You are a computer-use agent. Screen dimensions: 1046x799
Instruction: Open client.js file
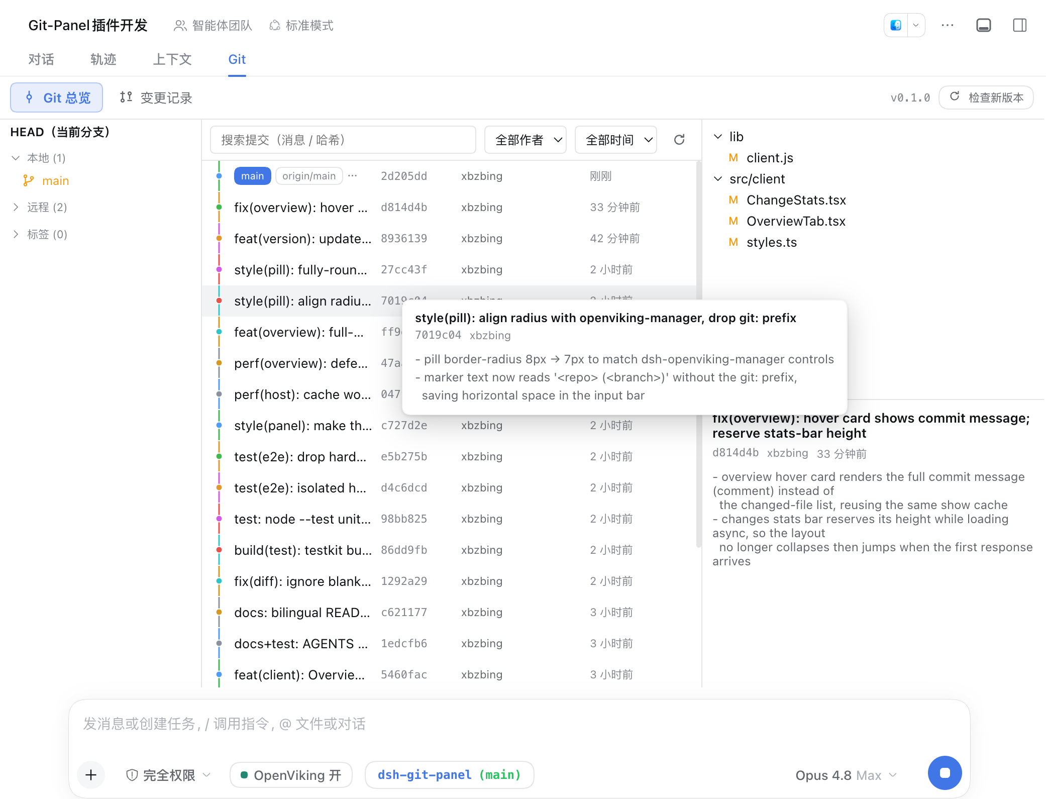(770, 158)
